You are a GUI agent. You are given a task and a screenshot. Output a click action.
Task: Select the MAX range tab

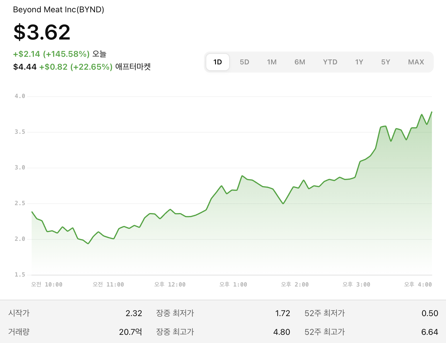tap(416, 62)
